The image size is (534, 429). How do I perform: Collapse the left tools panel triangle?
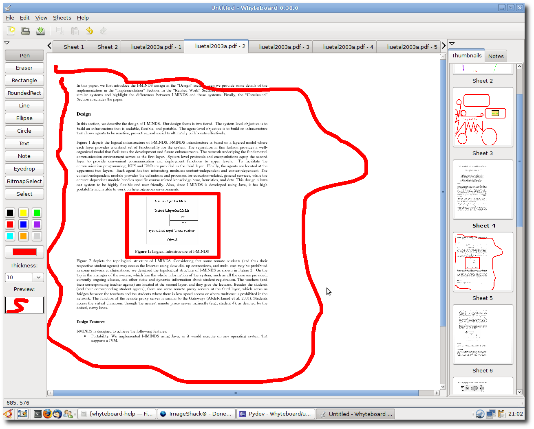tap(7, 43)
